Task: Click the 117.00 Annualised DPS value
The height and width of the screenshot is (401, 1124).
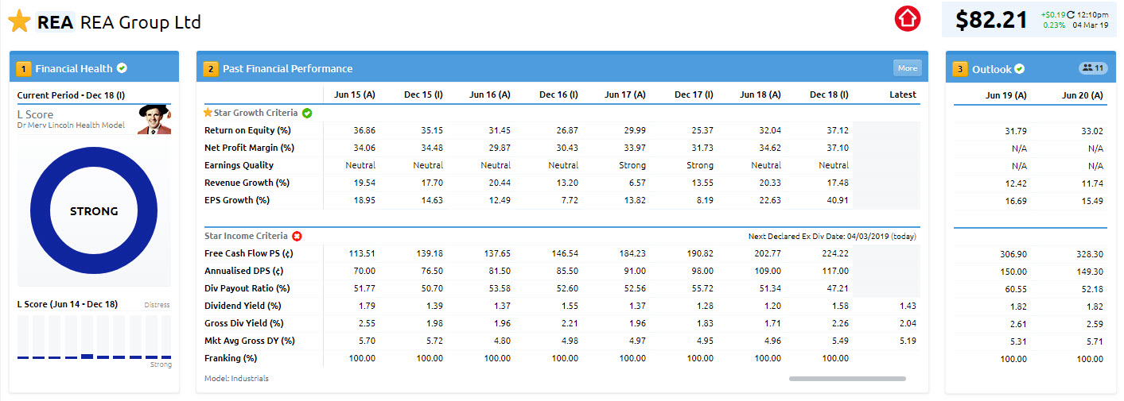Action: point(834,271)
